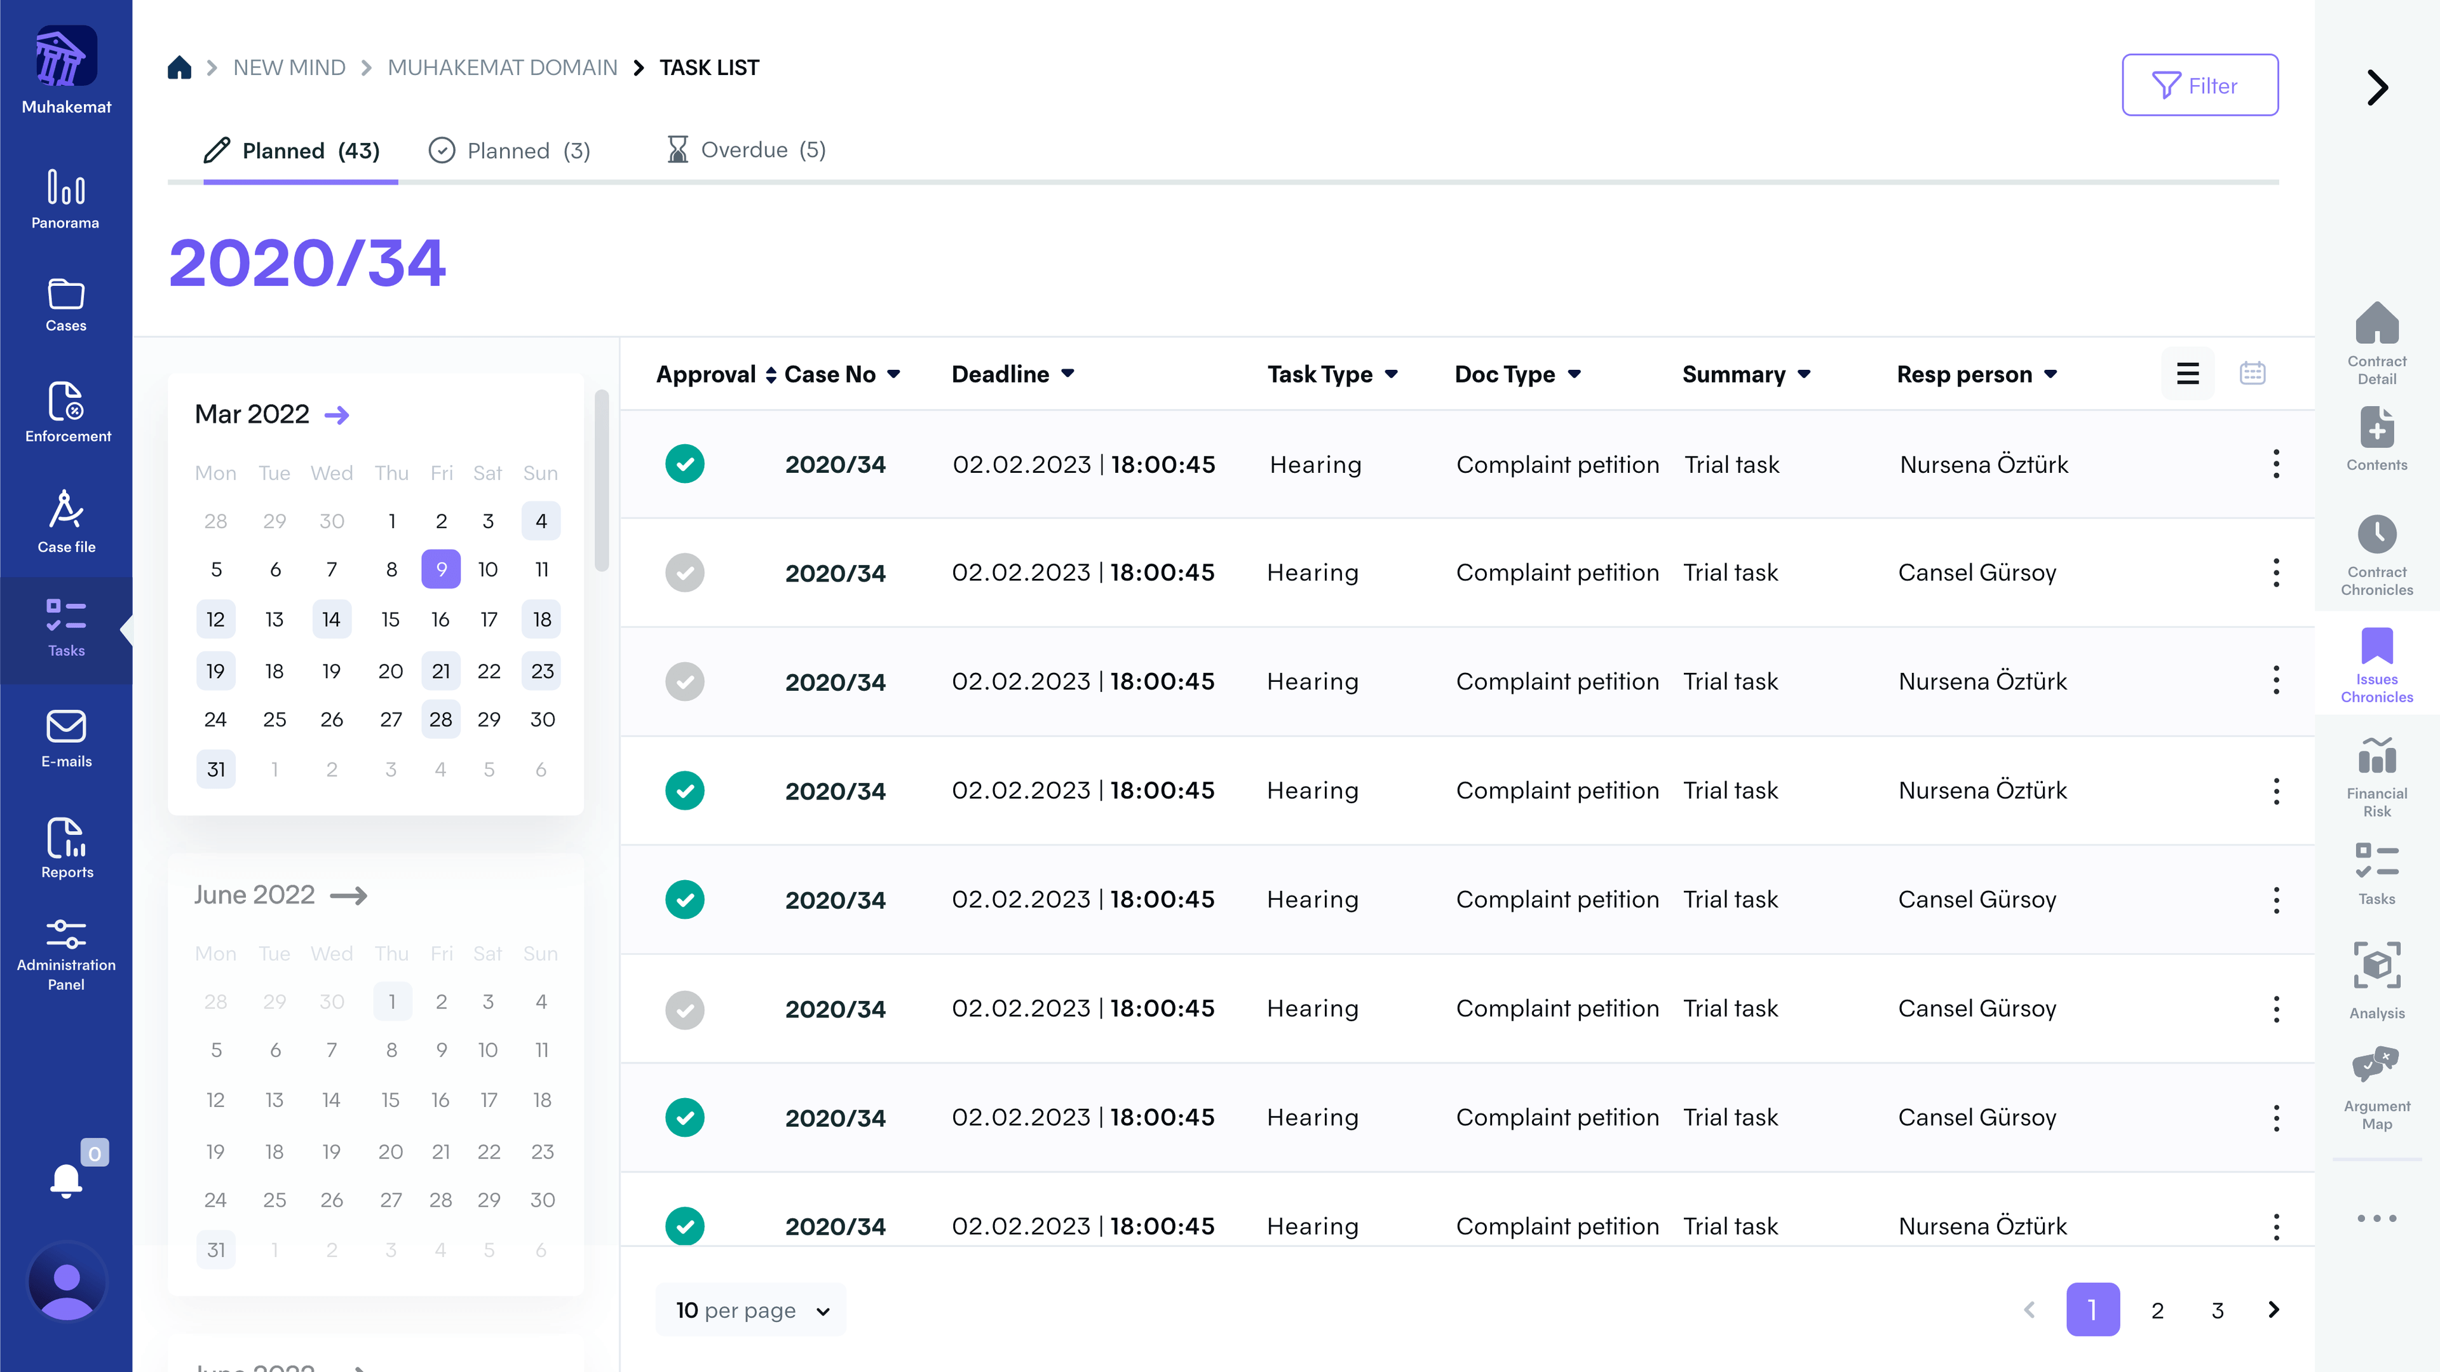Toggle grey approval check on second row
The width and height of the screenshot is (2440, 1372).
(685, 573)
